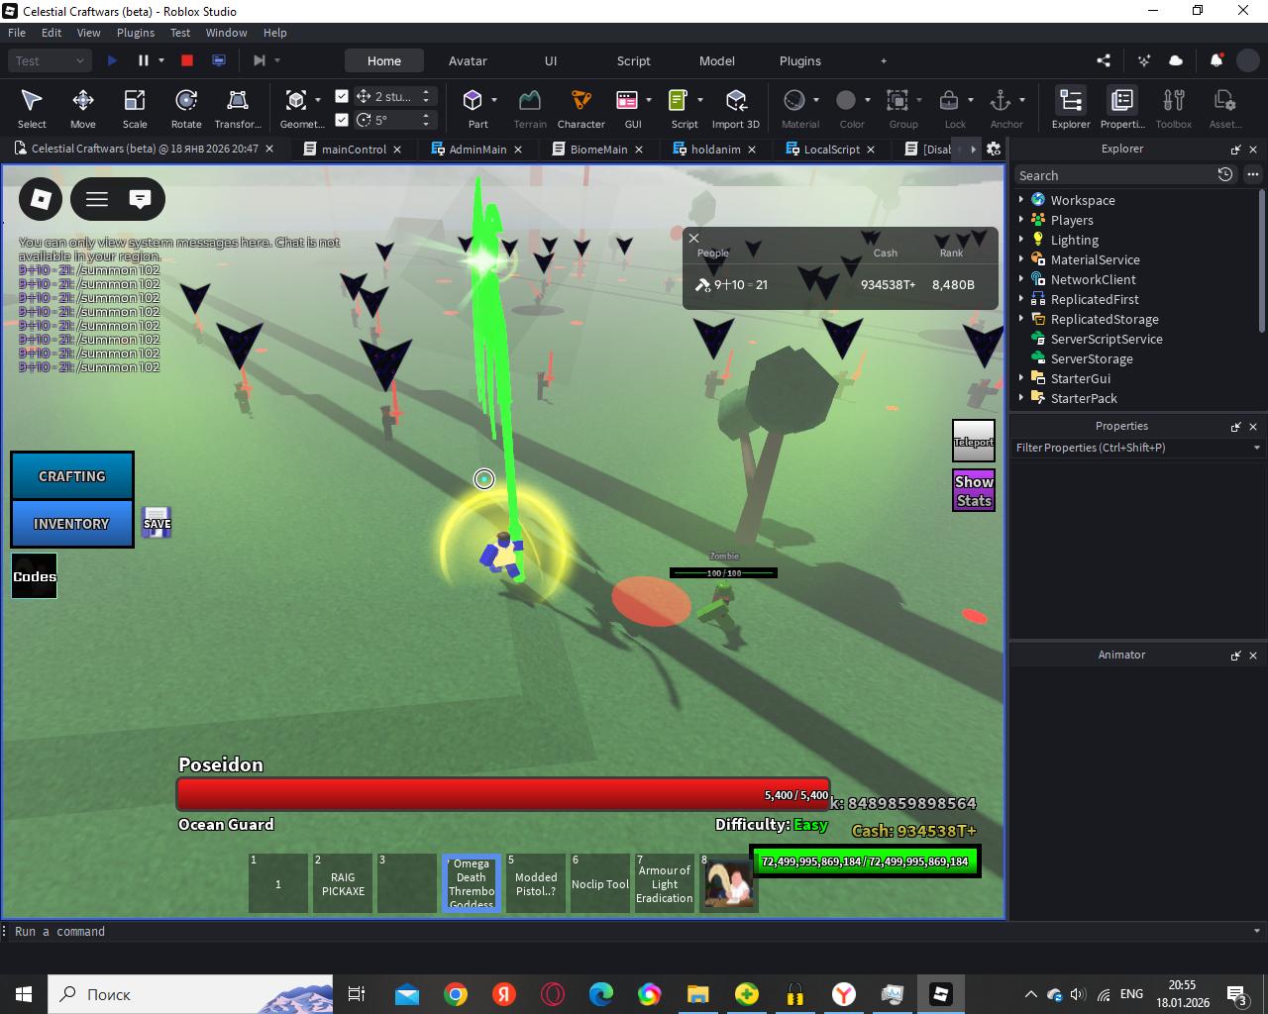The width and height of the screenshot is (1268, 1014).
Task: Open the GUI insert tool
Action: (628, 108)
